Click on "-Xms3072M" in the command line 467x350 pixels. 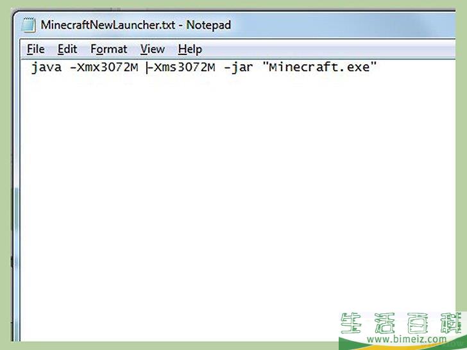pyautogui.click(x=181, y=67)
